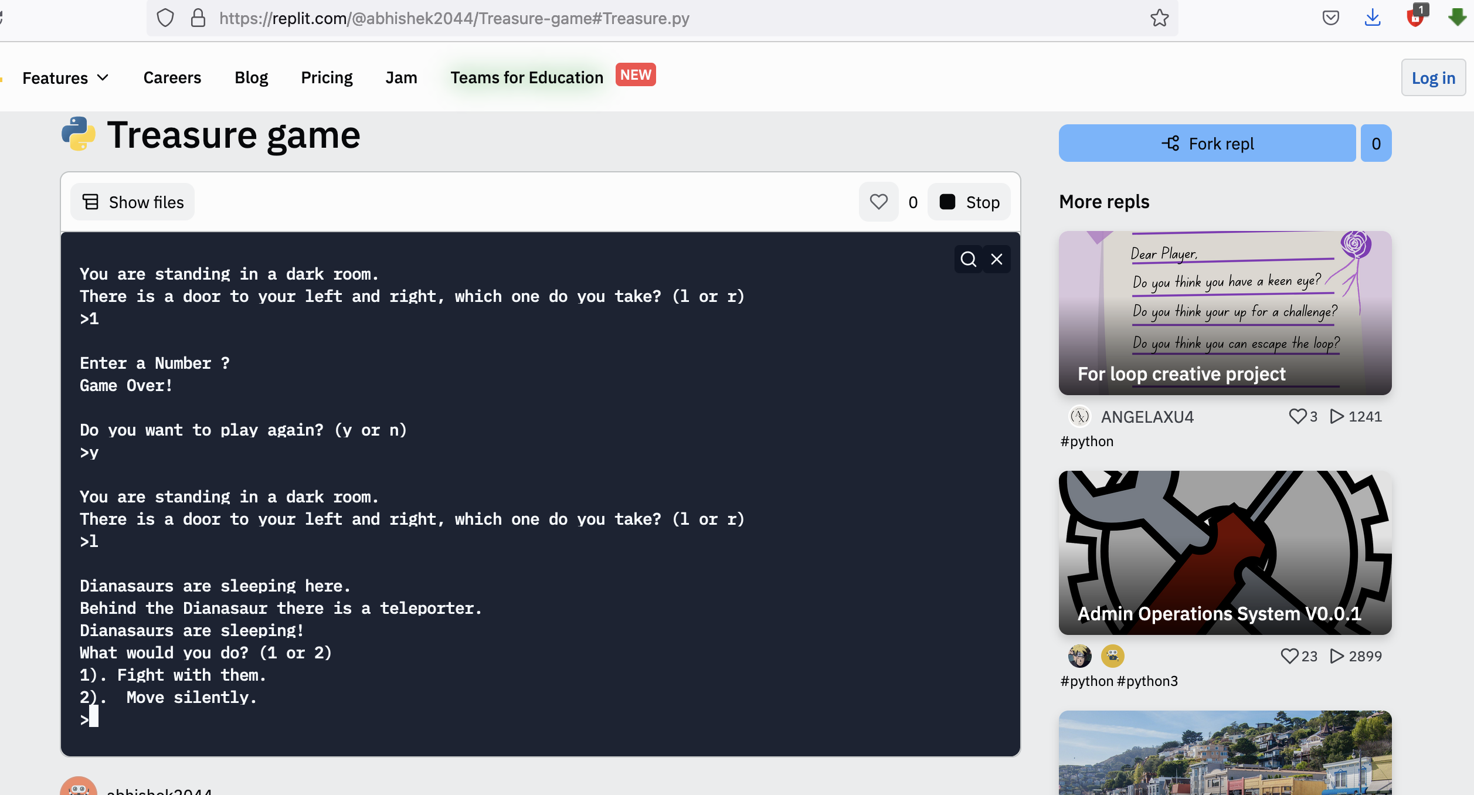Screen dimensions: 1474x795
Task: Stop the running repl
Action: [x=969, y=202]
